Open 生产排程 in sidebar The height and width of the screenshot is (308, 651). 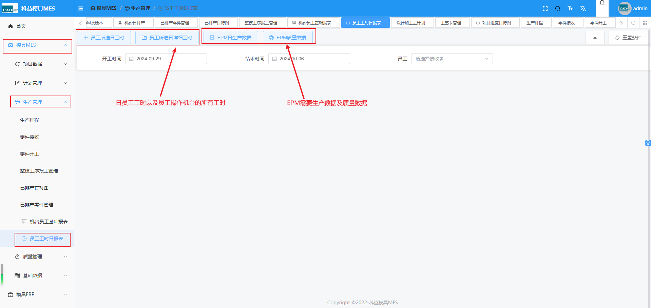pyautogui.click(x=37, y=120)
